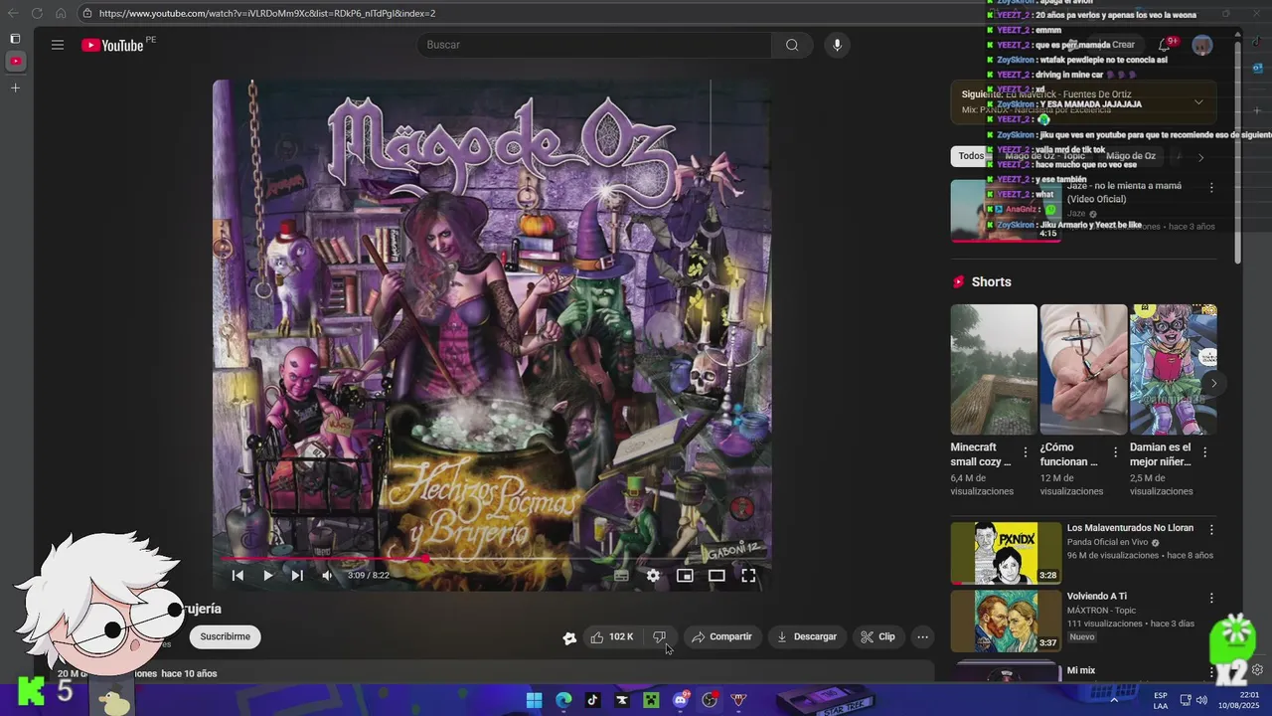Open Discord from the taskbar
This screenshot has width=1272, height=716.
681,700
